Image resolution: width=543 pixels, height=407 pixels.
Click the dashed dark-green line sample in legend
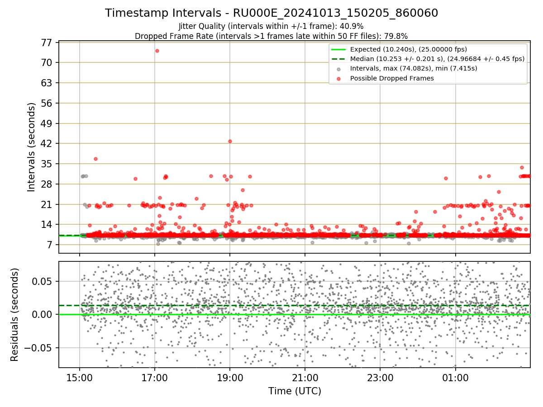click(x=338, y=59)
